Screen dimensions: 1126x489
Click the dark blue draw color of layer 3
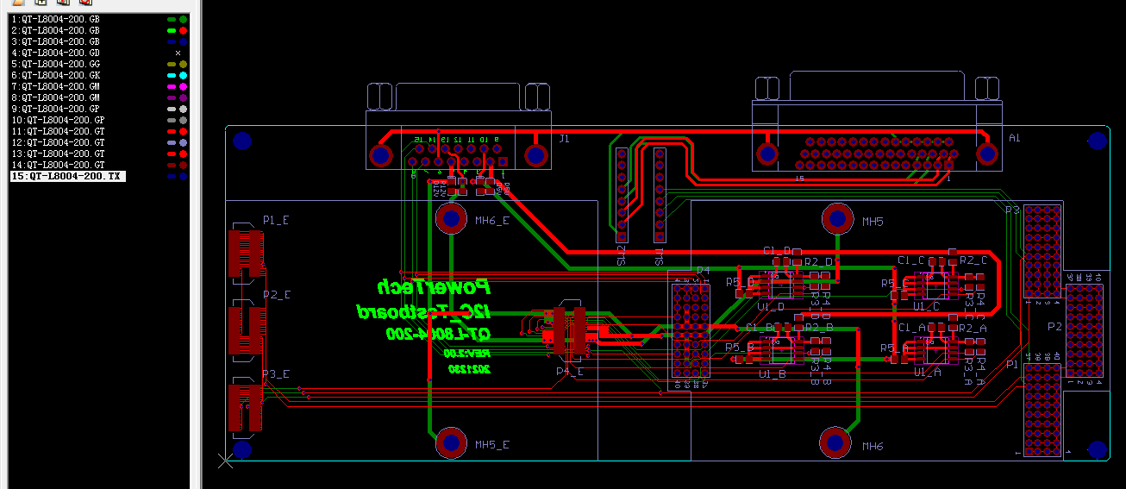172,41
